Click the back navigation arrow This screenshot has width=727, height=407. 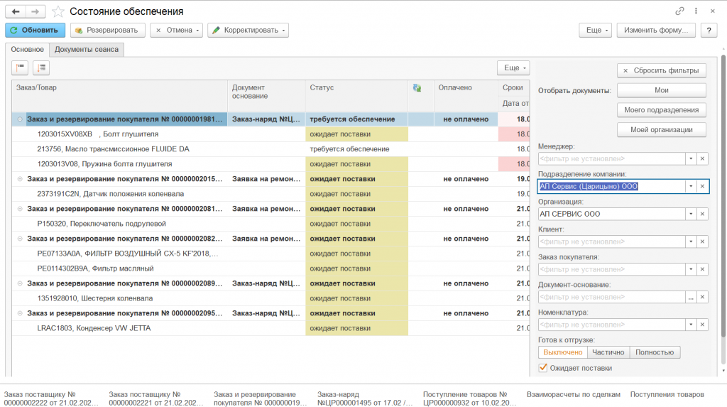coord(16,12)
